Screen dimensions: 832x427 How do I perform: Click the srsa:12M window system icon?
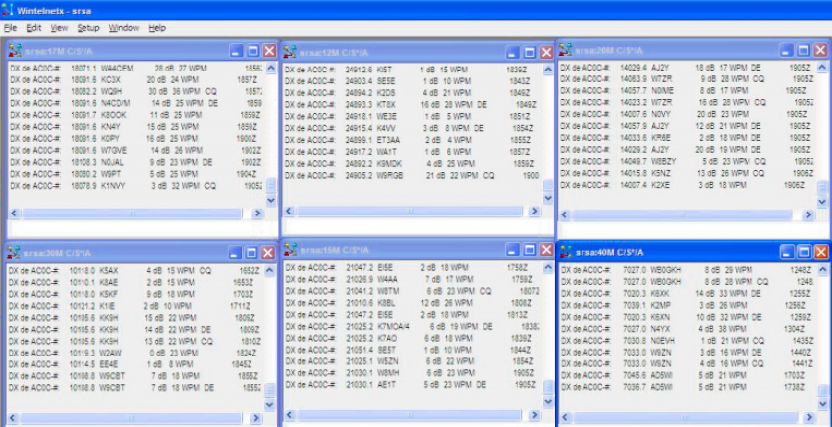pos(291,51)
